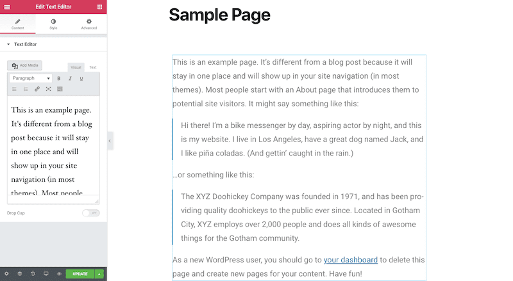Toggle preview changes eye icon
Image resolution: width=513 pixels, height=281 pixels.
point(59,274)
